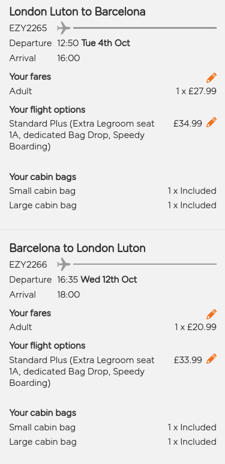Click flight number EZY2266
Viewport: 225px width, 464px height.
28,264
